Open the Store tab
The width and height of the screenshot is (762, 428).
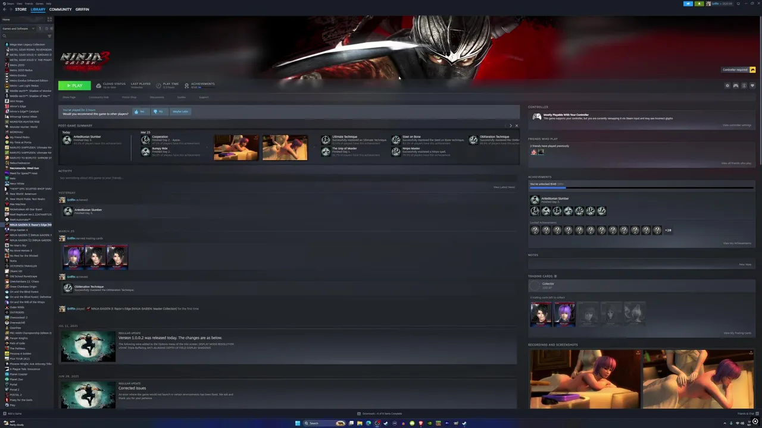[x=21, y=10]
